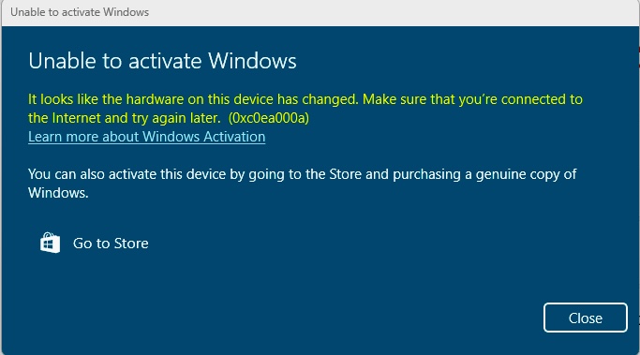Click the phrase Make sure that you're connected

click(x=464, y=99)
